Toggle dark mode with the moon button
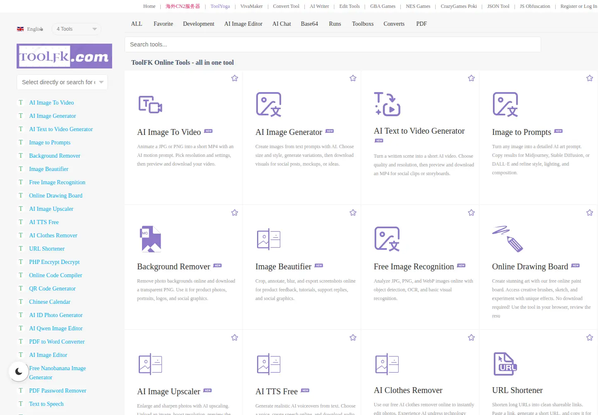The image size is (598, 415). [19, 371]
